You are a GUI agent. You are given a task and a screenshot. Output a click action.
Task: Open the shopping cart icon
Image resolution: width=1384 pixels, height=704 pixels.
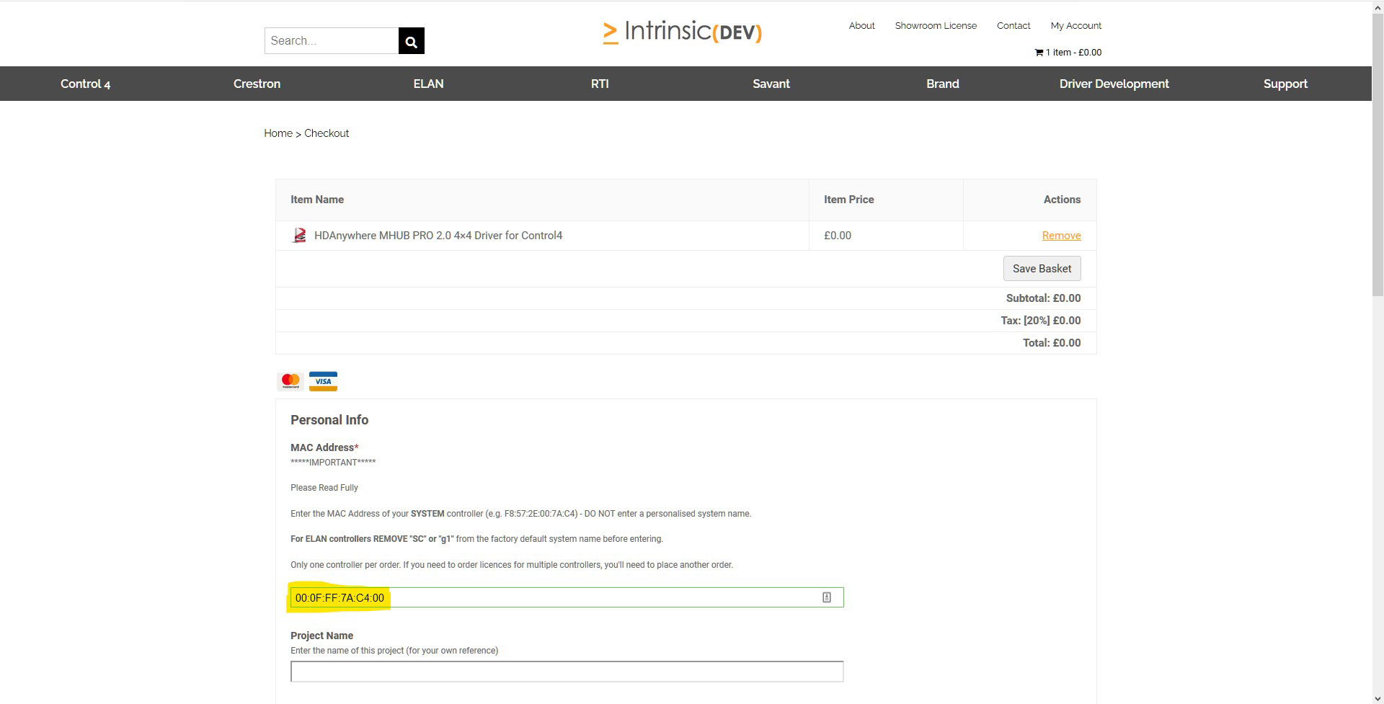[1039, 53]
